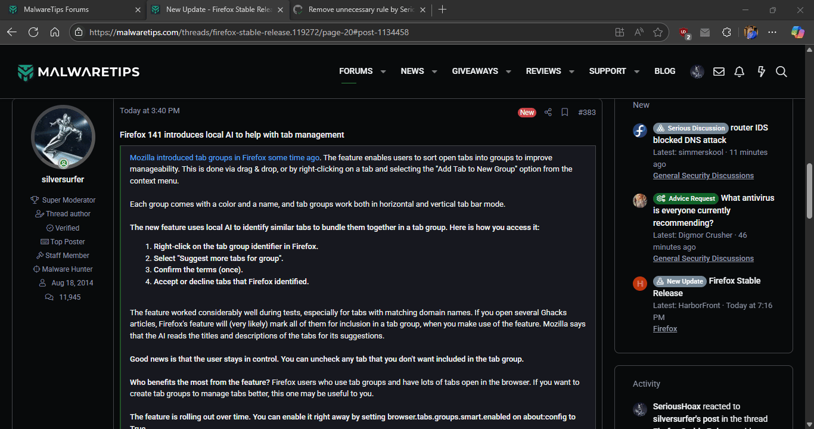Click the Serious Discussion prefix badge
814x429 pixels.
tap(691, 128)
